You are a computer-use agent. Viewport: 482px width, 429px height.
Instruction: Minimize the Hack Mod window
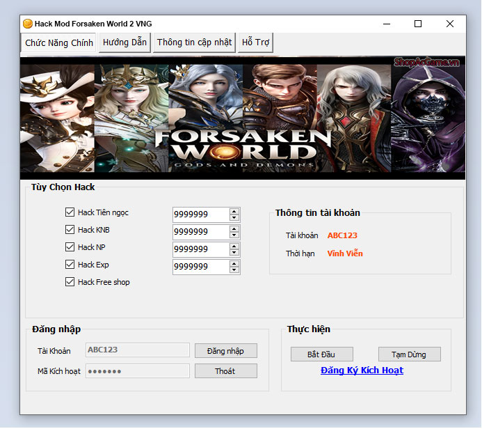coord(387,24)
